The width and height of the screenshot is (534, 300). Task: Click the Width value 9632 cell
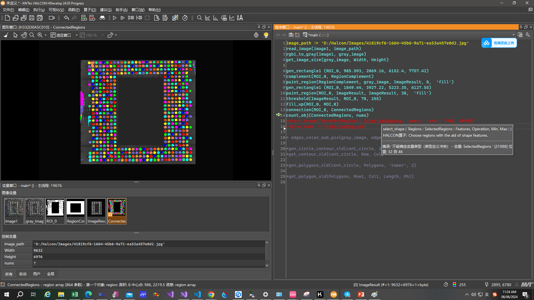[x=149, y=250]
